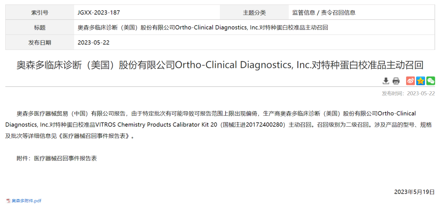Click the large article headline
Image resolution: width=439 pixels, height=209 pixels.
tap(220, 65)
